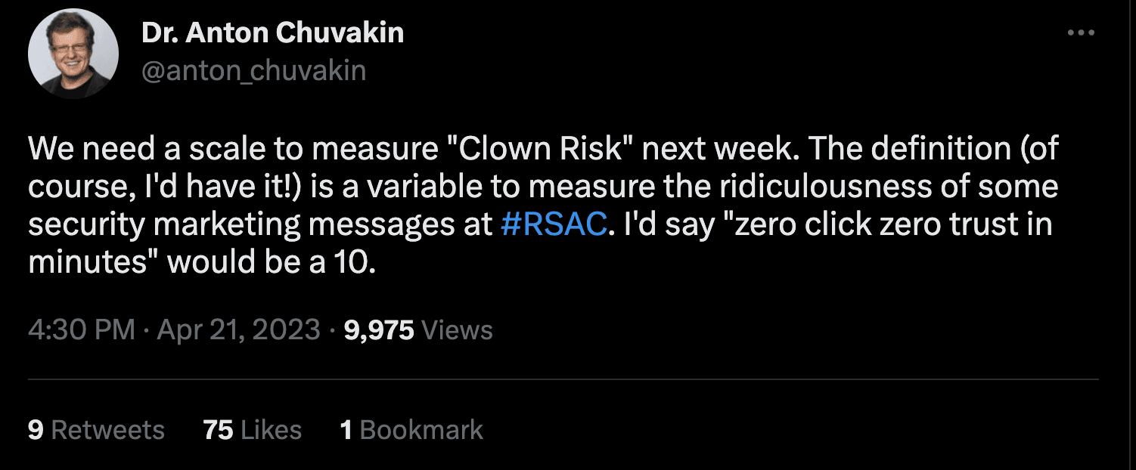Click the 4:30 PM time text
1136x470 pixels.
[82, 329]
